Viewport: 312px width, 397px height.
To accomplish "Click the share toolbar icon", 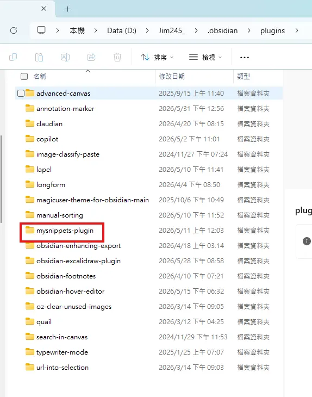I will click(91, 57).
